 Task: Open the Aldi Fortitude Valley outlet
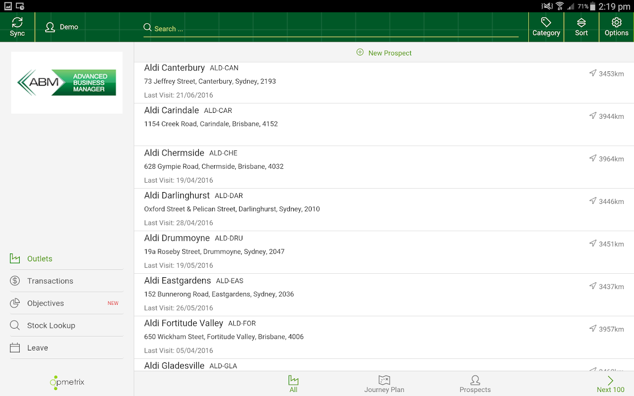tap(384, 338)
